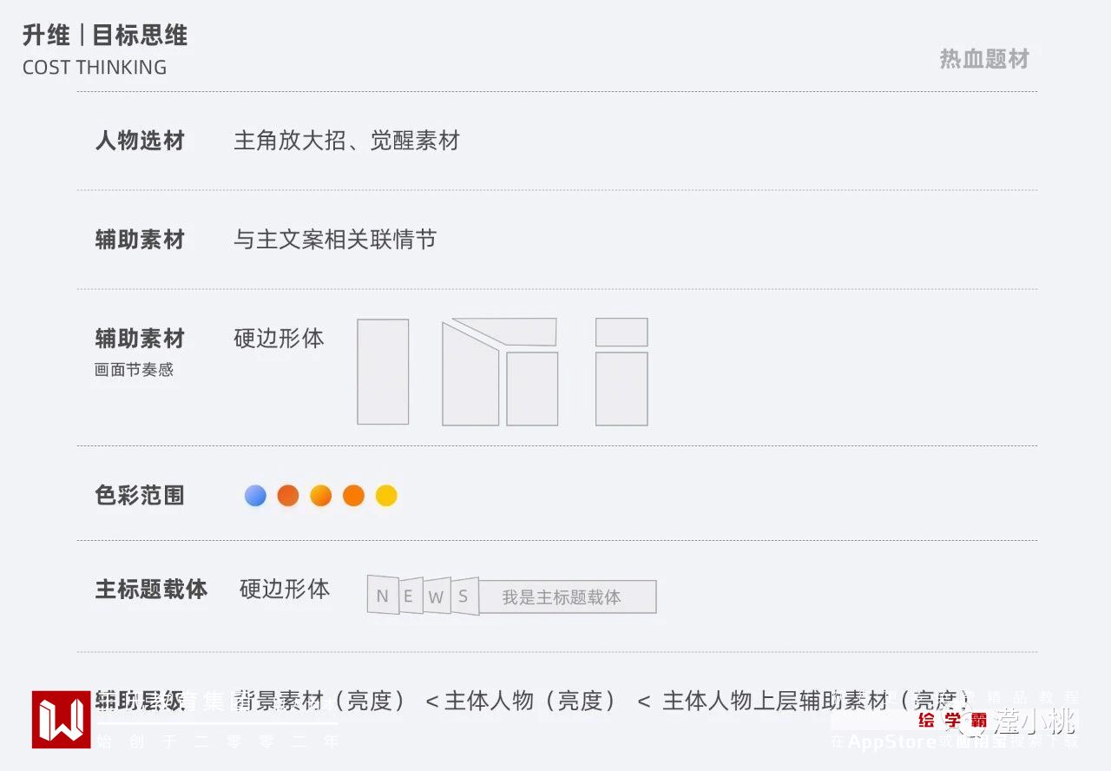Click the red W logo icon
The height and width of the screenshot is (771, 1111).
click(61, 719)
